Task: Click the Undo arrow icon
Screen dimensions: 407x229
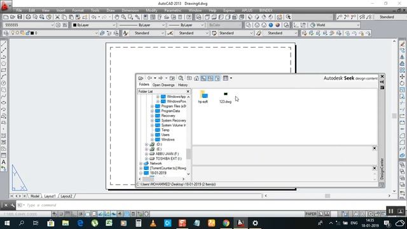Action: [x=93, y=17]
